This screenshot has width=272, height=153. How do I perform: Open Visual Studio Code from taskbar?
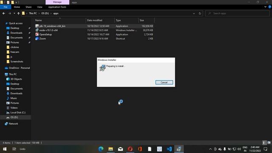(169, 149)
